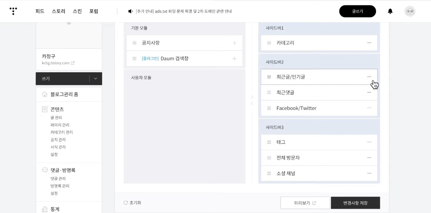
Task: Open the kchg.tistory.com blog link
Action: click(x=56, y=63)
